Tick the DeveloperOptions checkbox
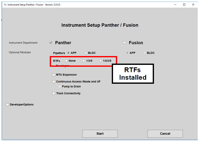 tap(8, 105)
